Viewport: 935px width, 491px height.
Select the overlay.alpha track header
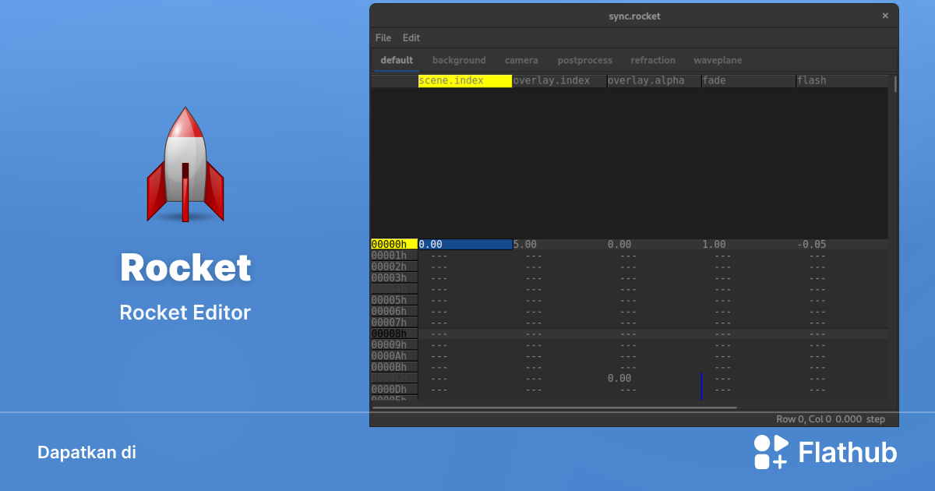tap(653, 80)
